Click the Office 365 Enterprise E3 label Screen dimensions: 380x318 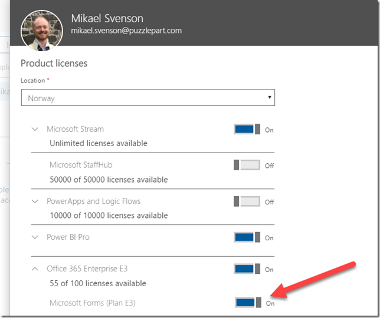point(87,269)
